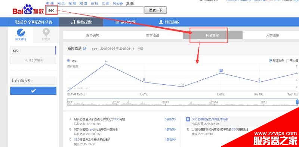
Task: Open news E 山西网络营销员 headline
Action: click(x=220, y=129)
